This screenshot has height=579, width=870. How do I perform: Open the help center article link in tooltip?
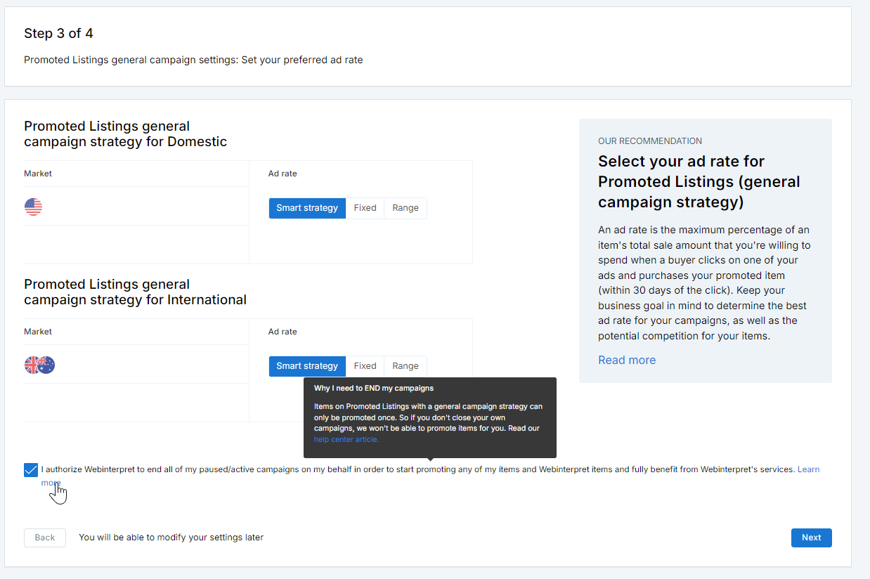(346, 439)
